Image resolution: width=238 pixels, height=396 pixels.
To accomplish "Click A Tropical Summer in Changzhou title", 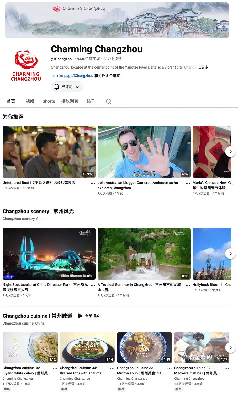I will [x=139, y=287].
